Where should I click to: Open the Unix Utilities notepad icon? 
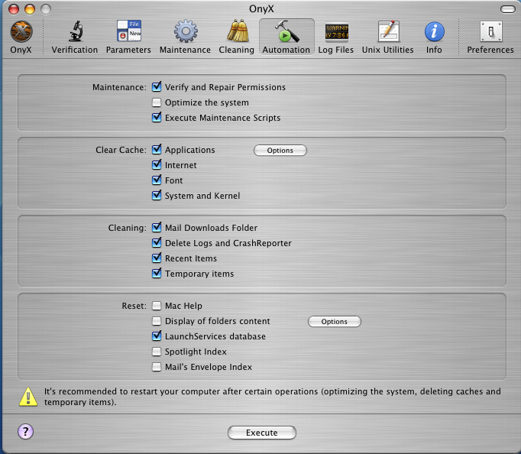coord(388,31)
